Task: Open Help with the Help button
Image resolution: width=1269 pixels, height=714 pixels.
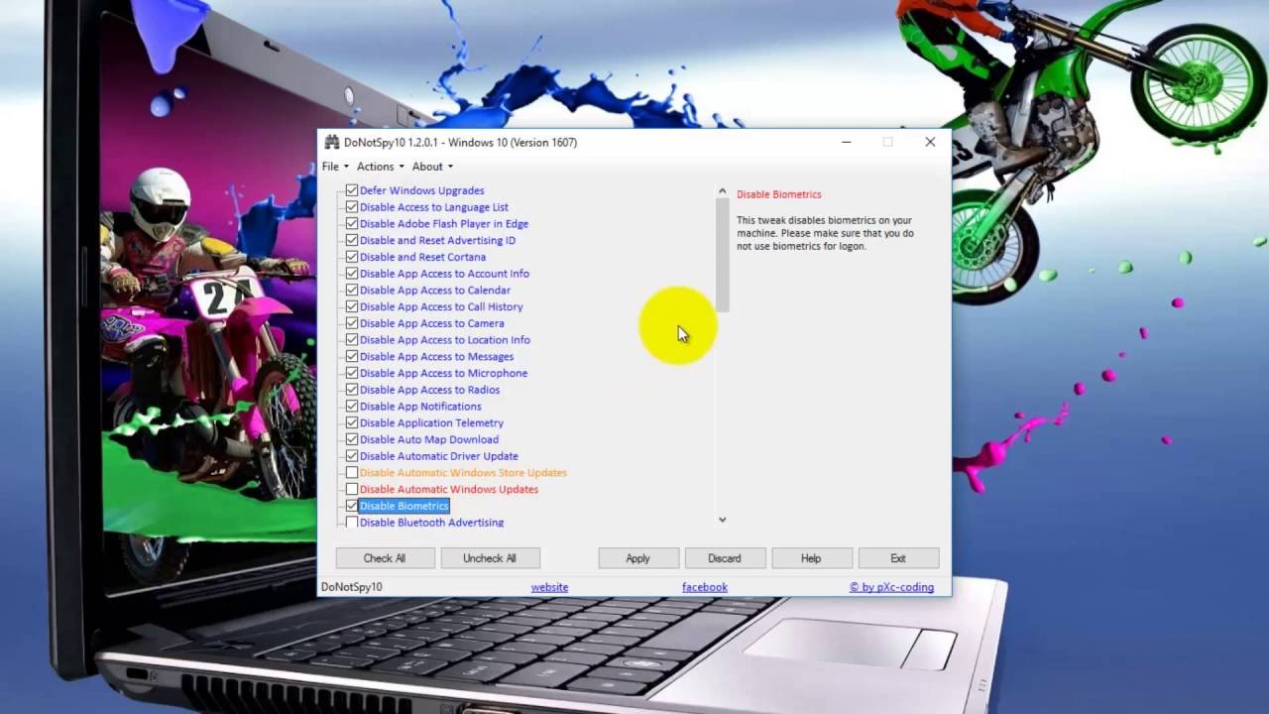Action: (811, 558)
